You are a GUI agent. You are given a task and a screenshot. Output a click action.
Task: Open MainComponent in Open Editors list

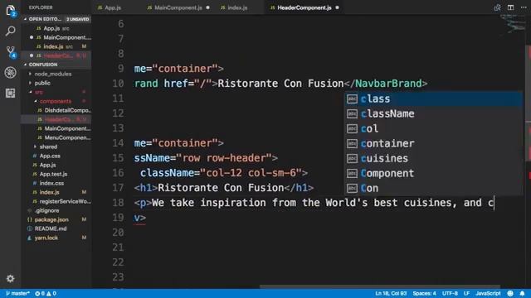(x=56, y=37)
